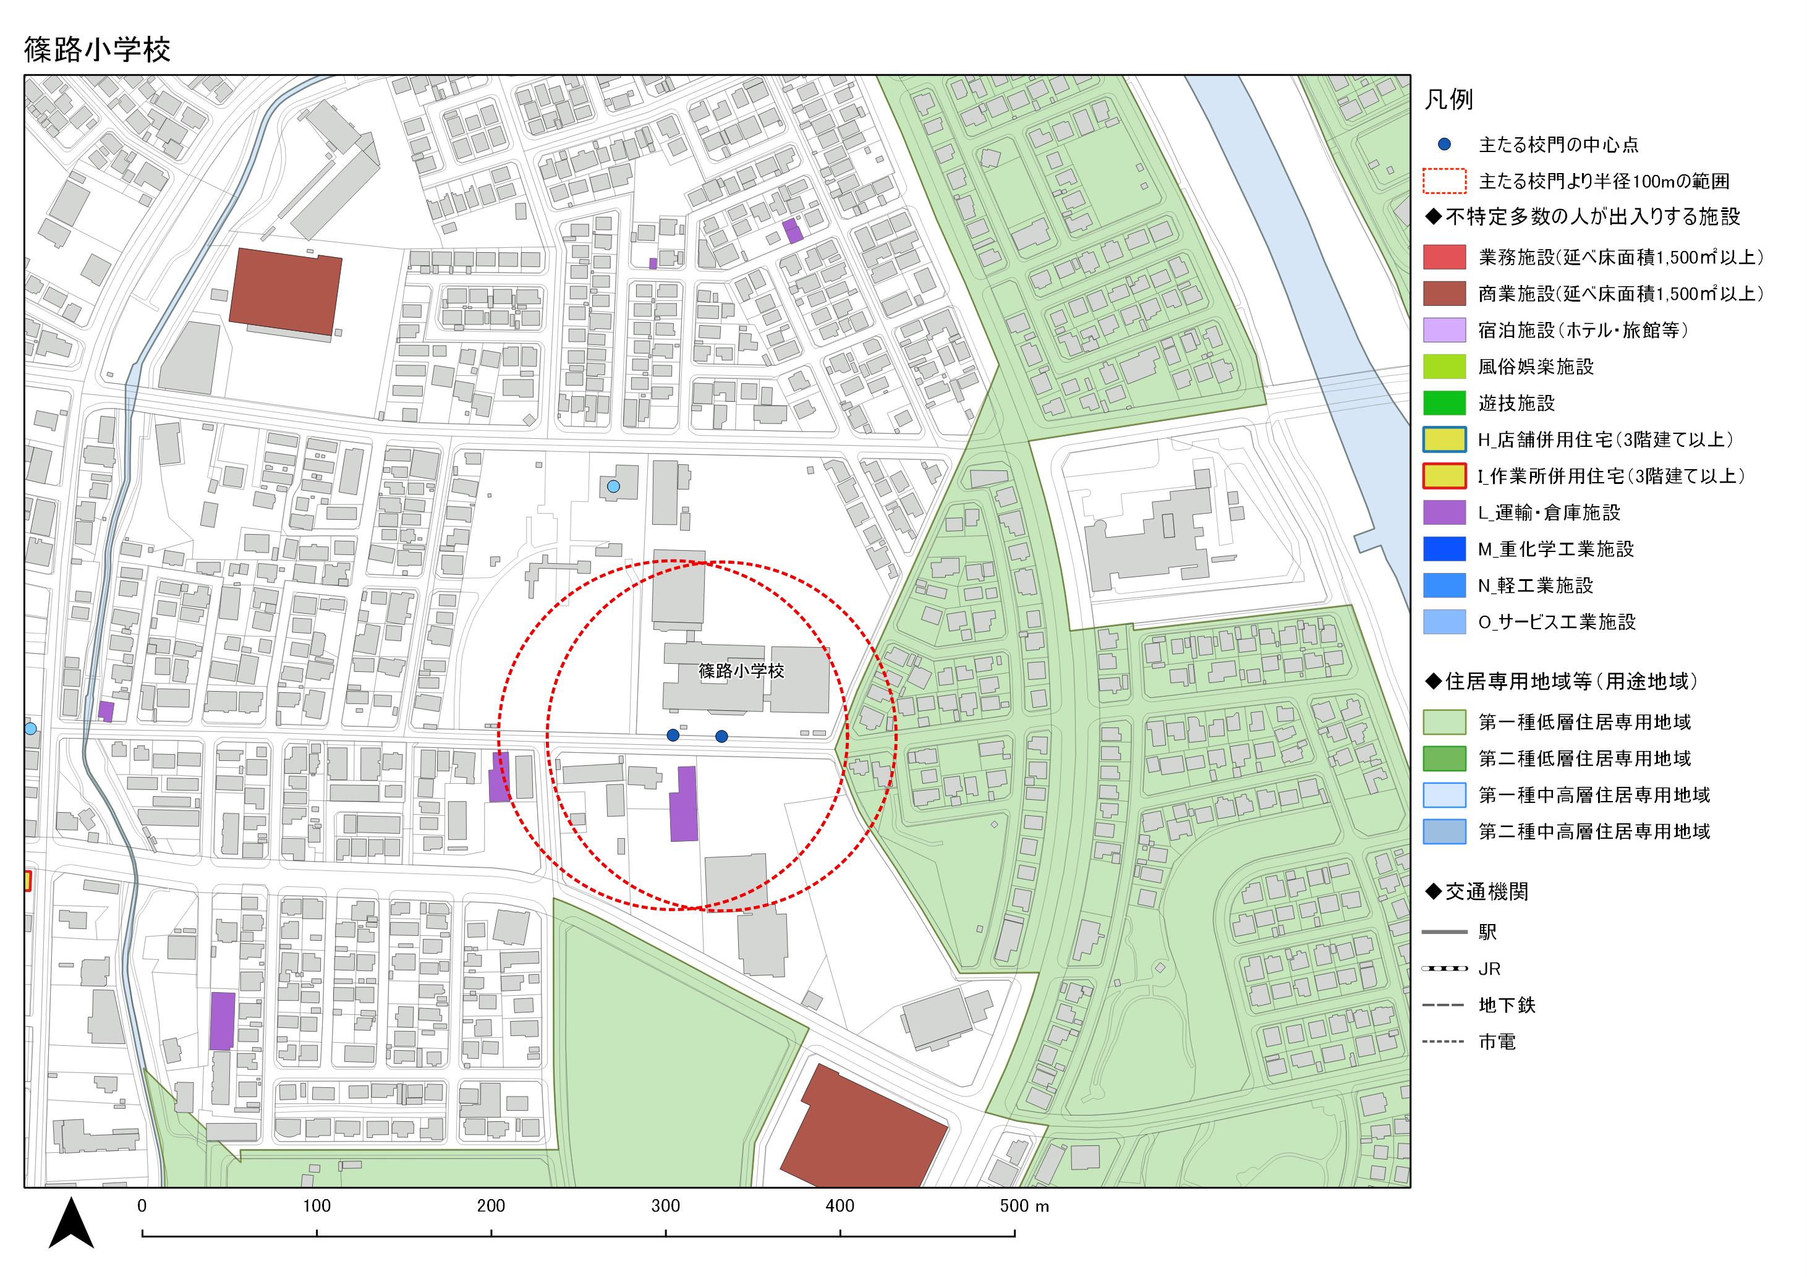Click the 400 mark on the scale bar
This screenshot has height=1277, width=1807.
click(x=840, y=1206)
